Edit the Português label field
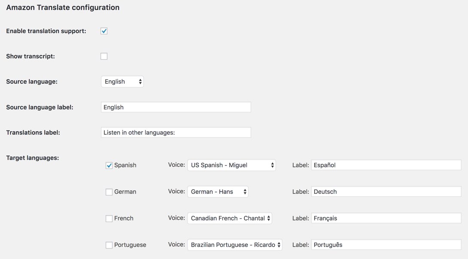The height and width of the screenshot is (259, 468). point(386,245)
